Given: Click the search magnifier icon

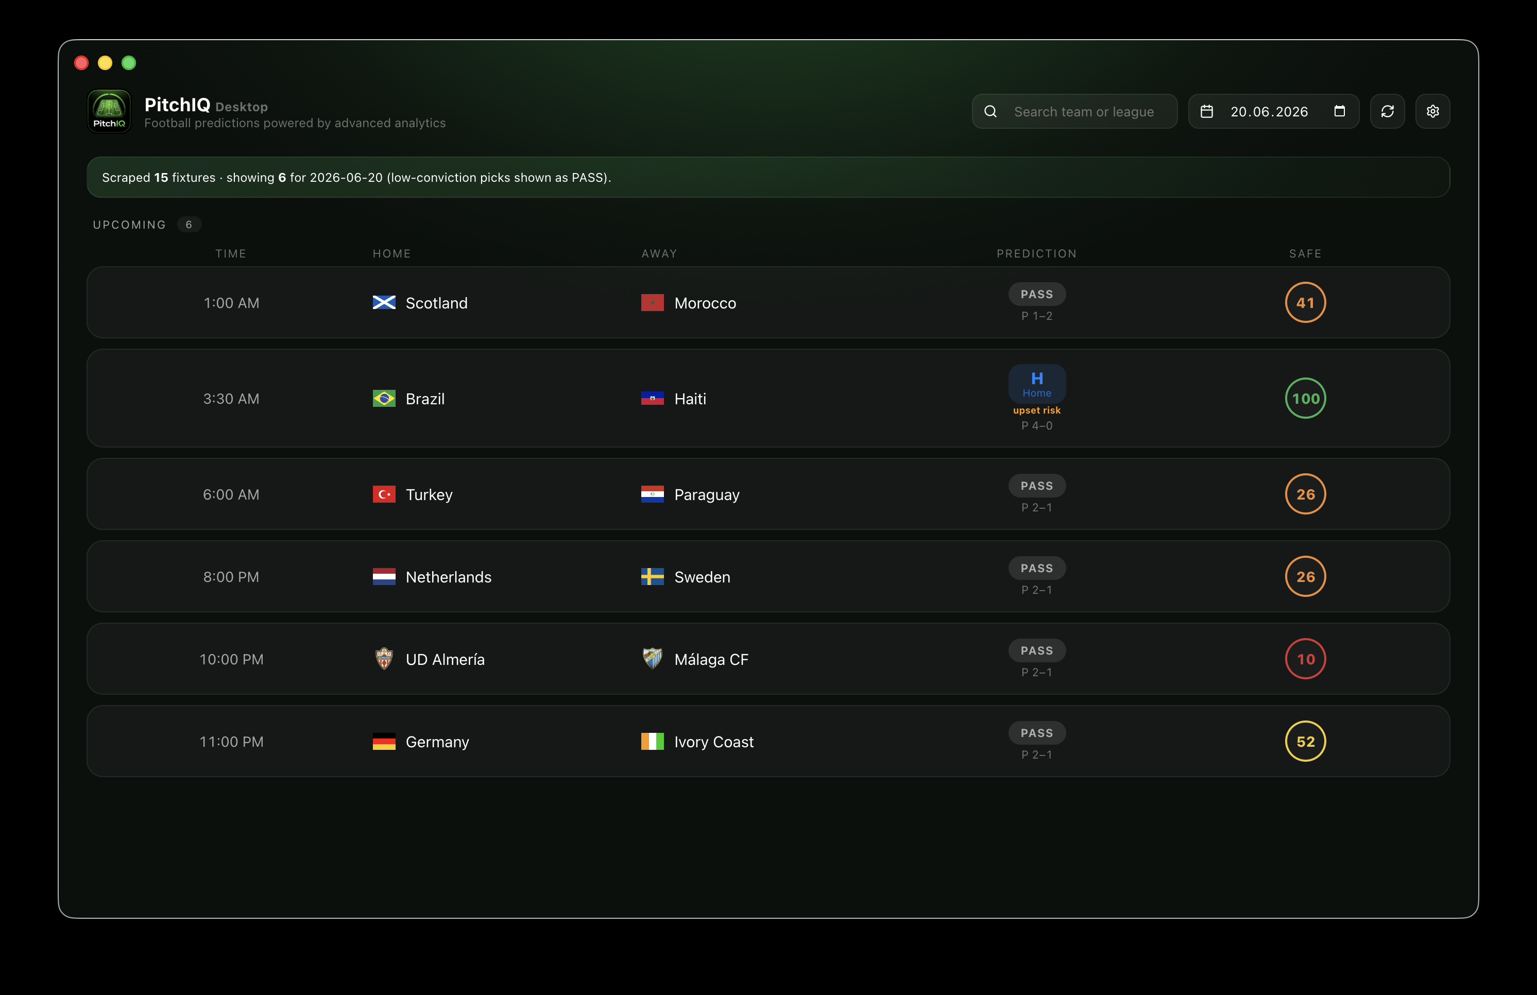Looking at the screenshot, I should pos(990,112).
